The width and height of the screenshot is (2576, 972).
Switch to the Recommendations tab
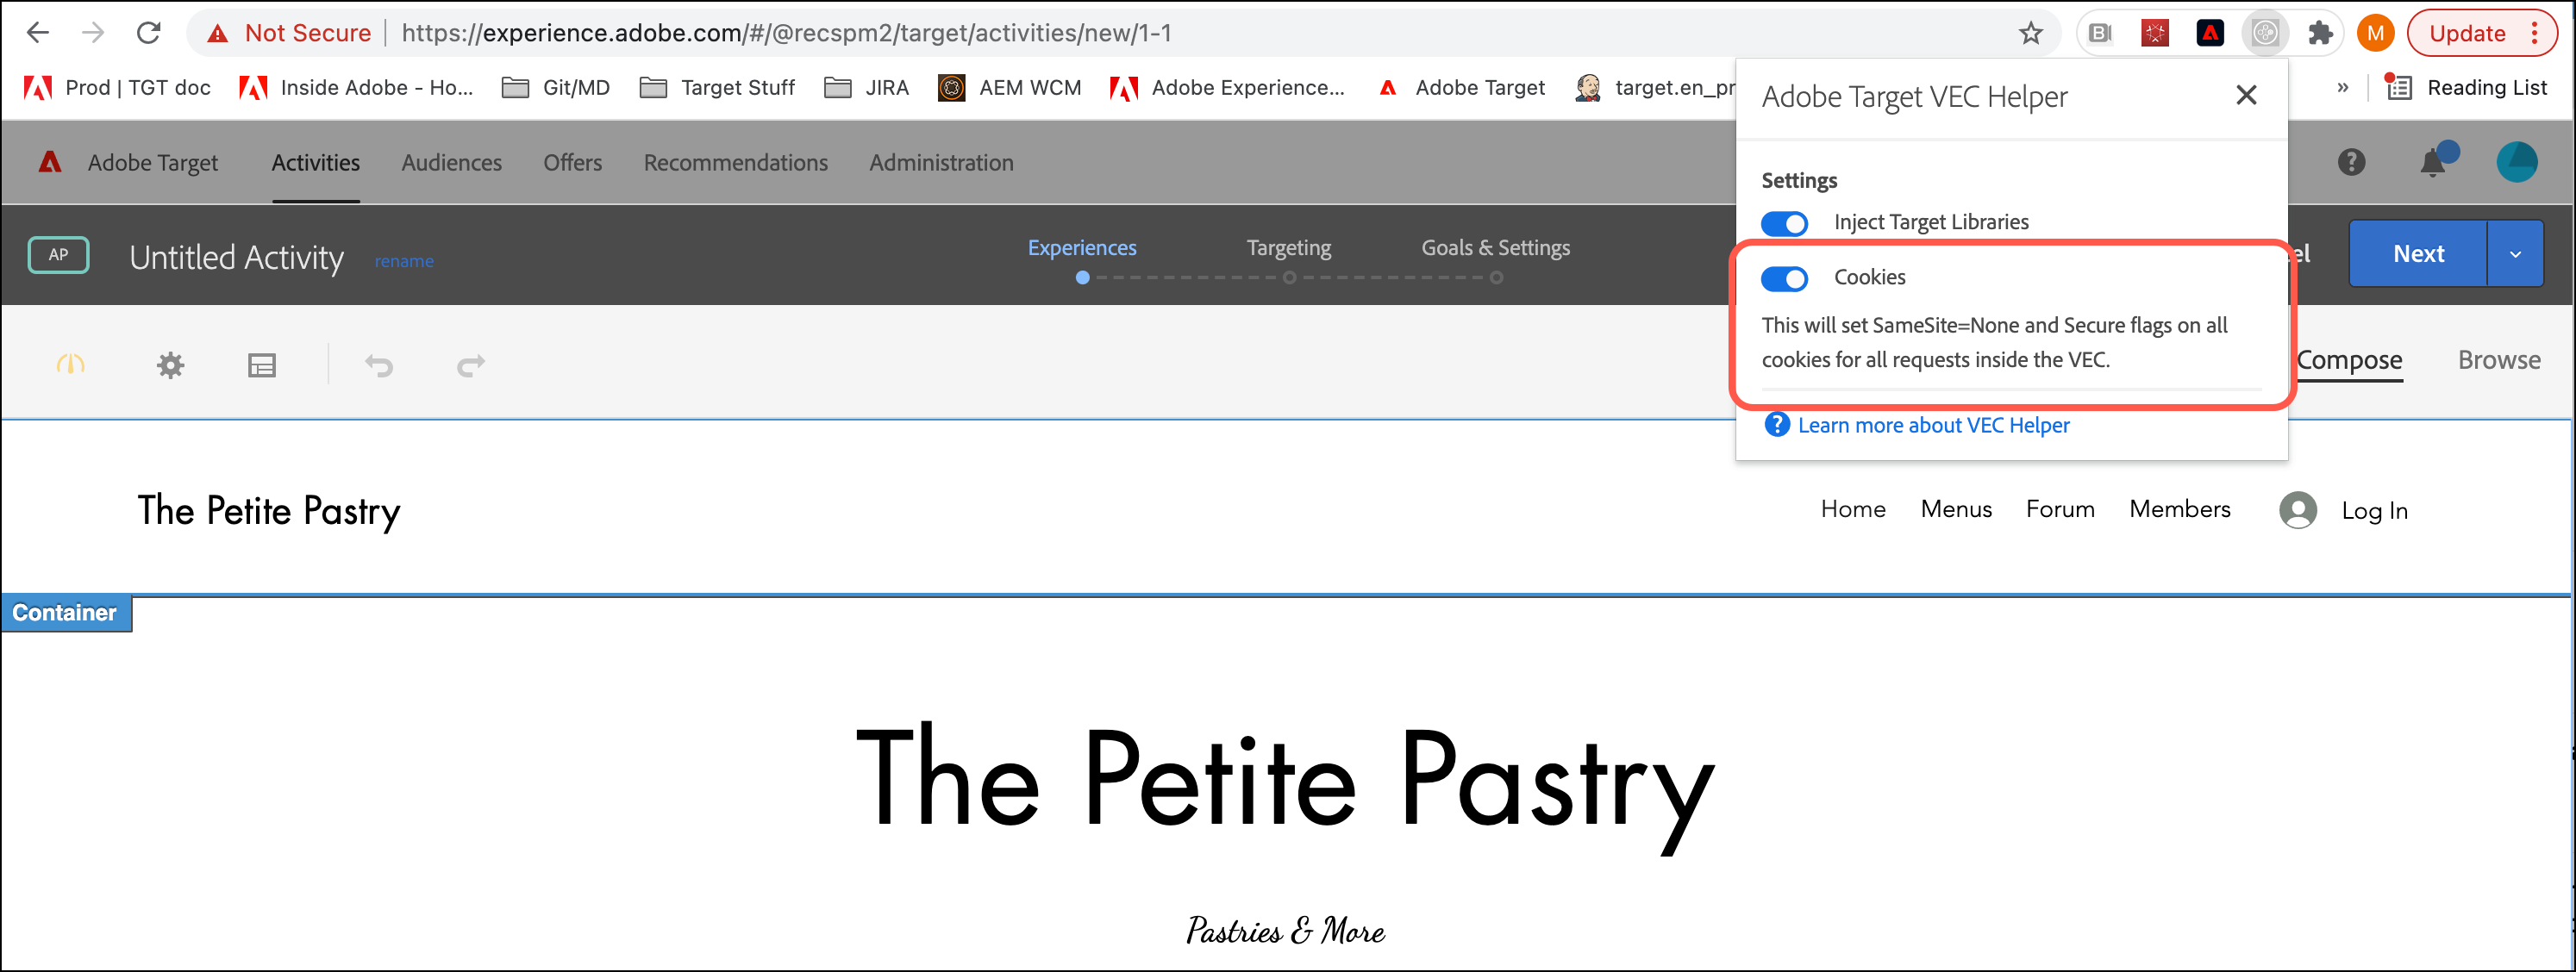[735, 162]
